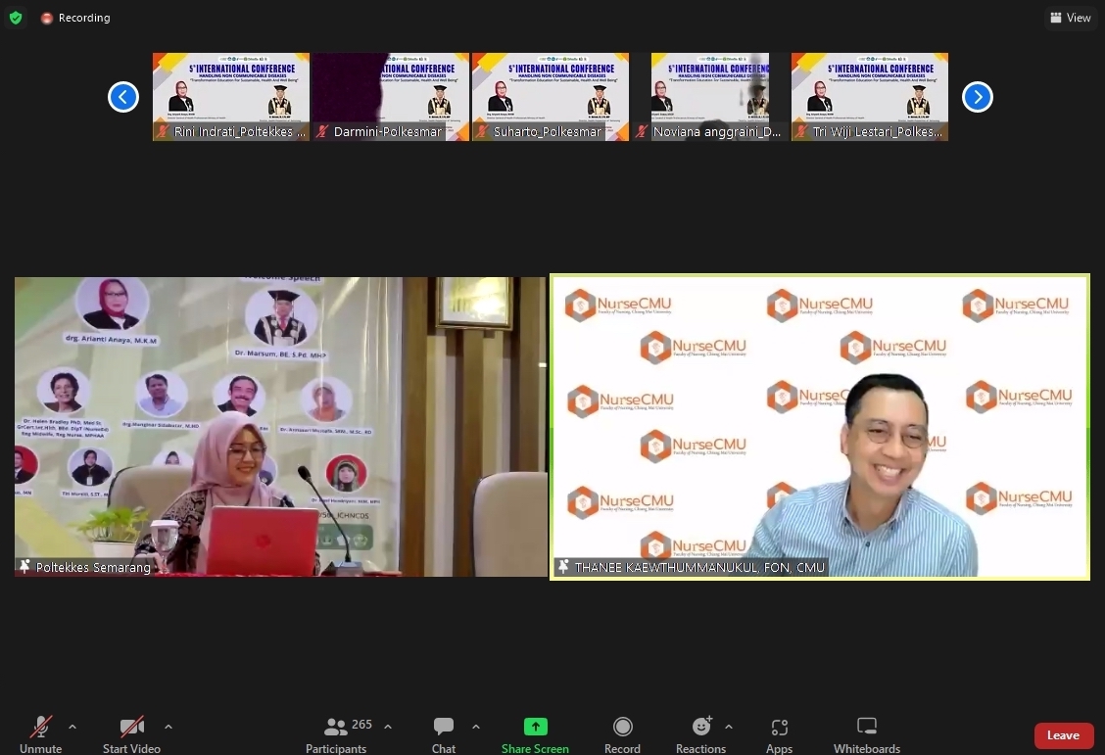1105x755 pixels.
Task: Open the Chat panel
Action: coord(443,735)
